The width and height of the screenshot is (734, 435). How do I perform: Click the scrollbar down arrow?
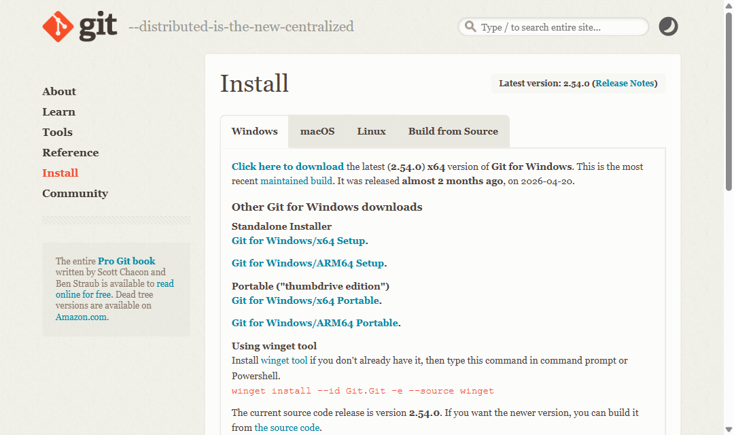(729, 430)
